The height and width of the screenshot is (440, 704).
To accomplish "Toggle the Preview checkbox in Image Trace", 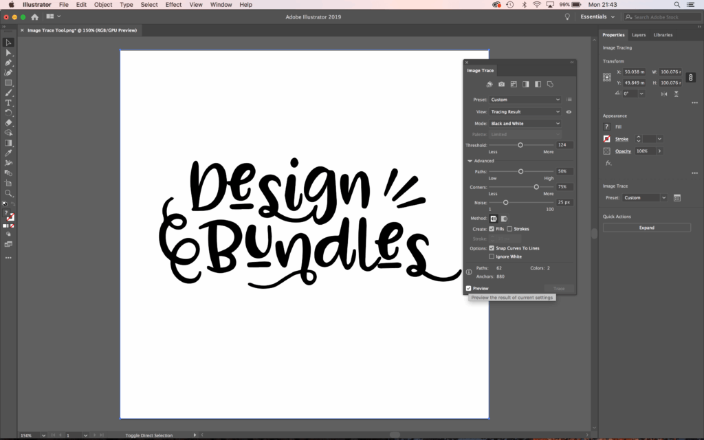I will coord(469,288).
